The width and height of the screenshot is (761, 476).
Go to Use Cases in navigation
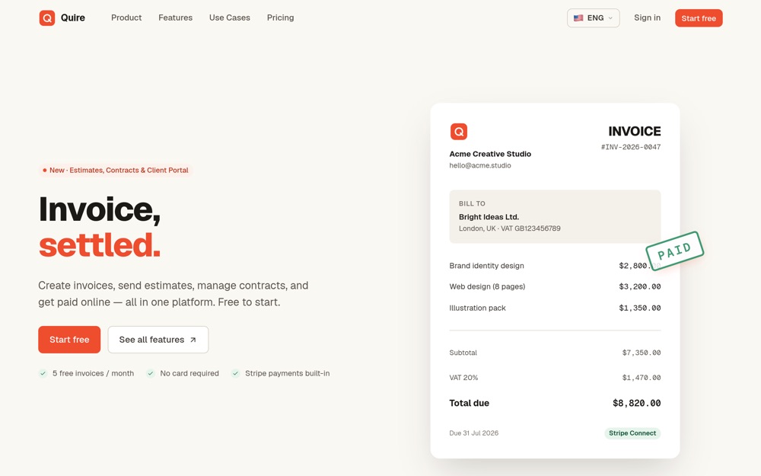coord(230,18)
